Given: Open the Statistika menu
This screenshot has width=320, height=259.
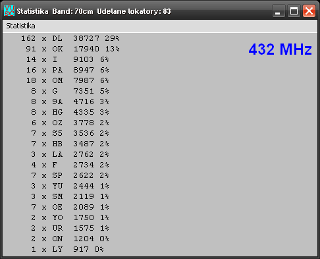Looking at the screenshot, I should pyautogui.click(x=20, y=26).
